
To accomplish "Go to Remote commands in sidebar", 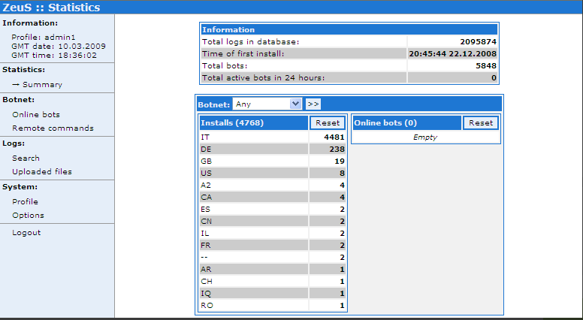I will (x=53, y=128).
